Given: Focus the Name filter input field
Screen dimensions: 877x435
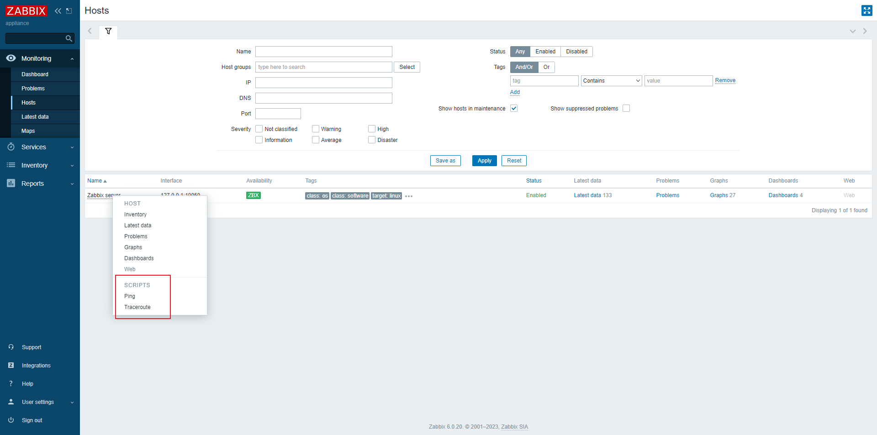Looking at the screenshot, I should [324, 52].
